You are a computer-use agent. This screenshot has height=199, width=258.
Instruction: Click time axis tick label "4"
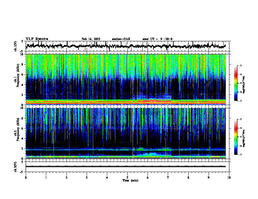107,178
